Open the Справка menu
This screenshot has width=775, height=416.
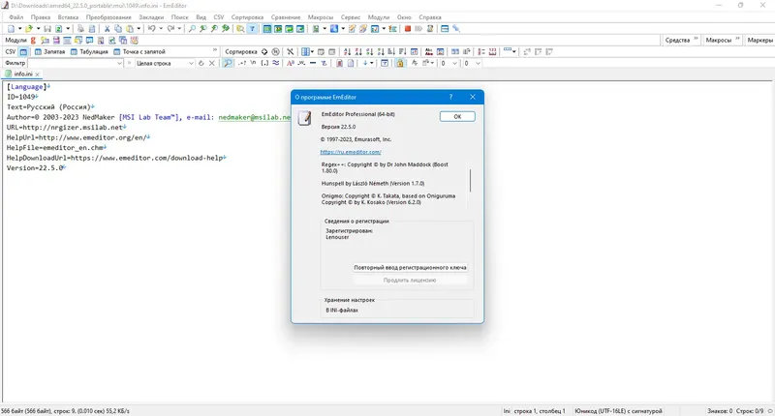click(430, 16)
